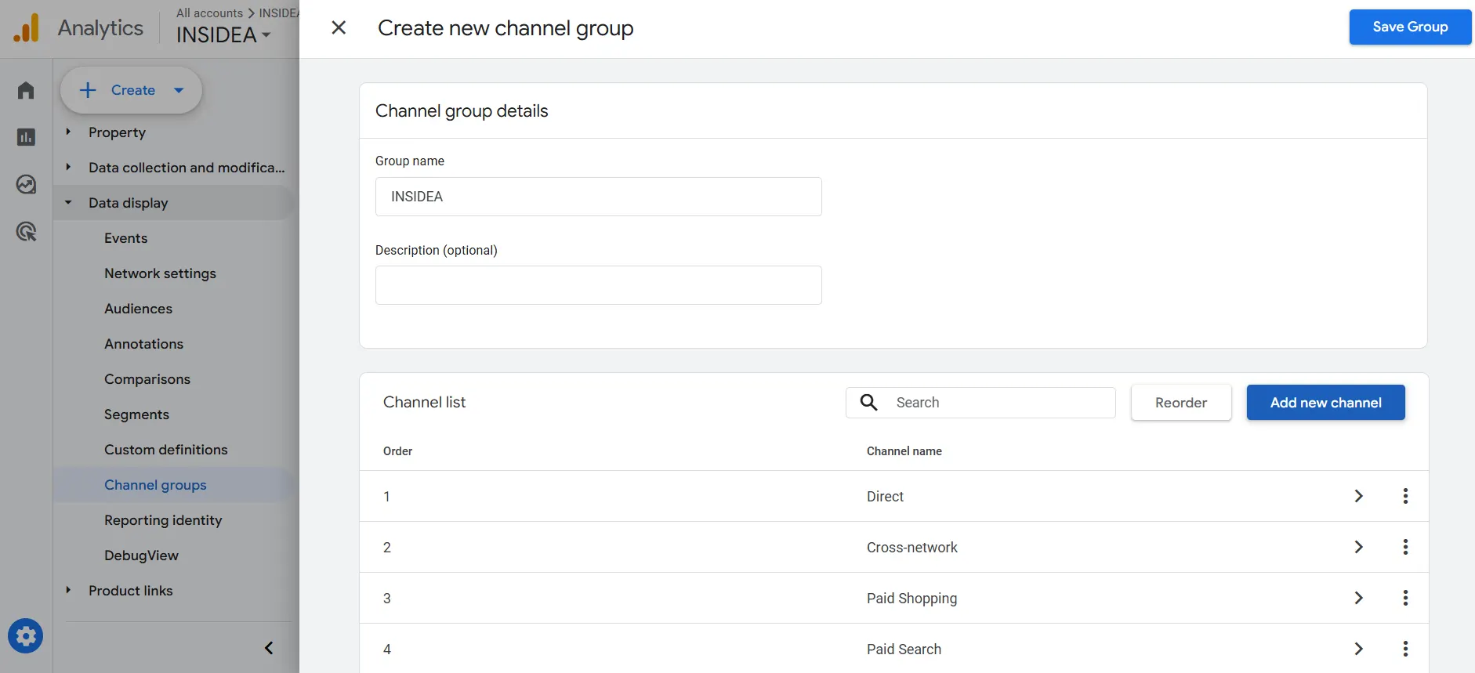Click the magnifier icon in channel search
This screenshot has width=1475, height=673.
coord(869,402)
